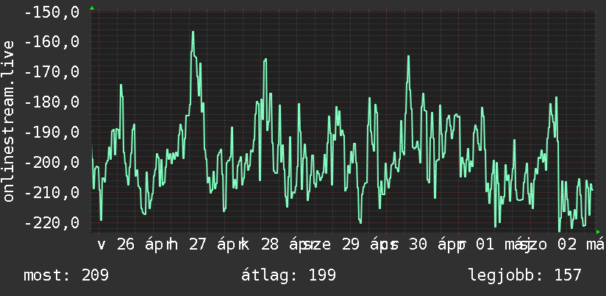Click the 'legjobb: 157' best value text

(525, 275)
